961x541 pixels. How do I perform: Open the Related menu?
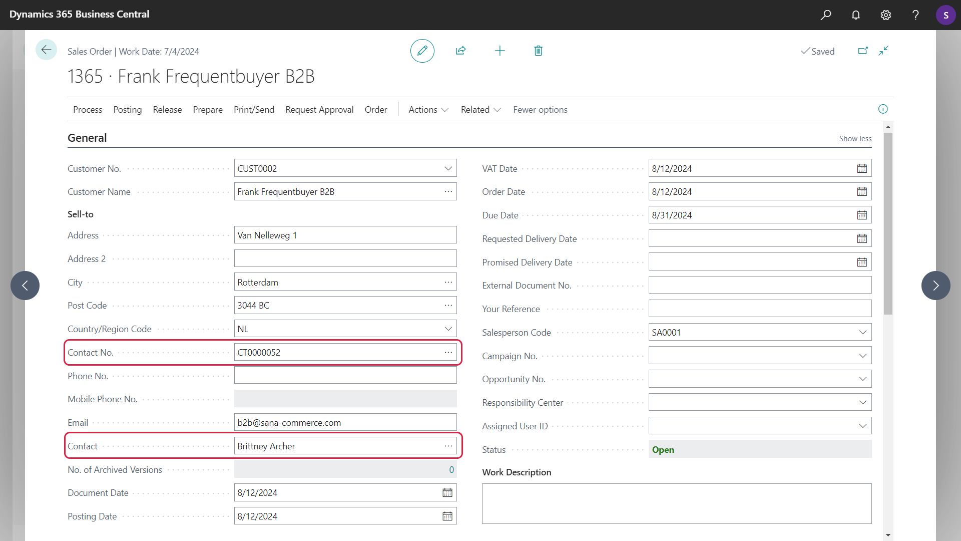point(480,110)
